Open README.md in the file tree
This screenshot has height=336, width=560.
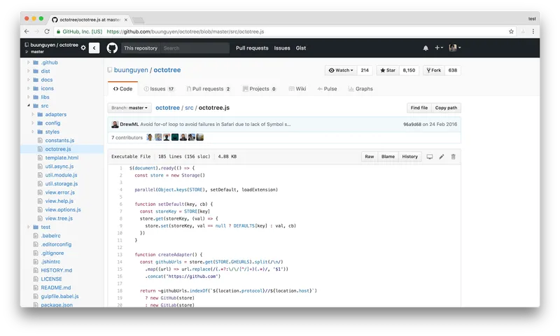point(56,288)
